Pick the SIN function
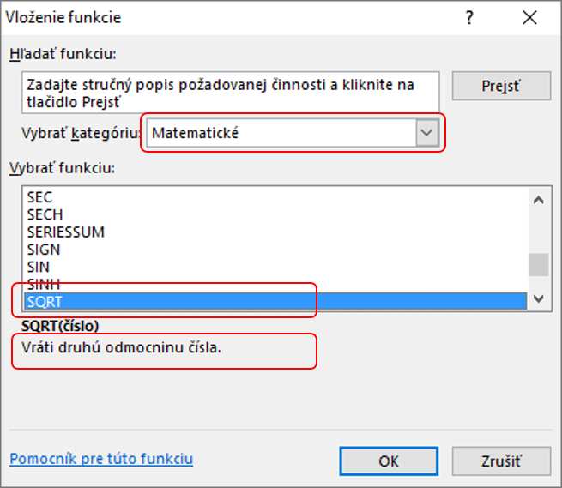562x488 pixels. click(275, 267)
